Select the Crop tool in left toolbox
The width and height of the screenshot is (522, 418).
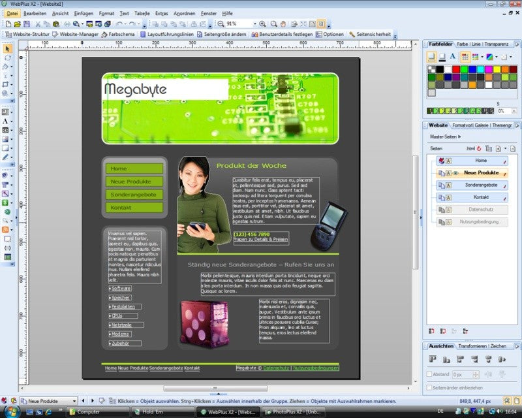pyautogui.click(x=6, y=84)
